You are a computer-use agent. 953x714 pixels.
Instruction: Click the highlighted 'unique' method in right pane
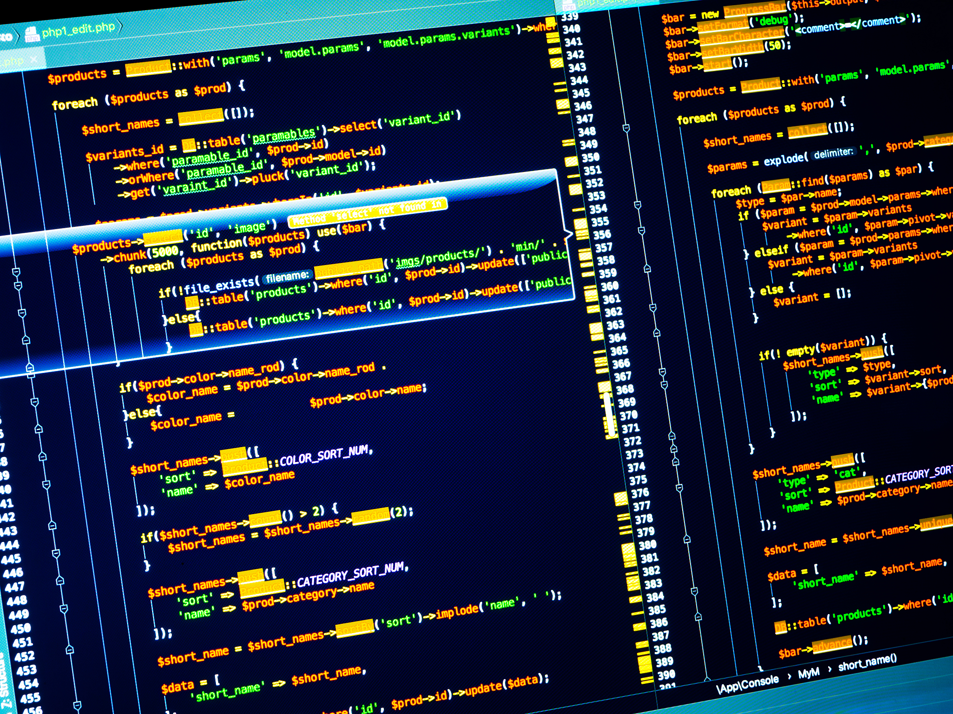(x=936, y=523)
